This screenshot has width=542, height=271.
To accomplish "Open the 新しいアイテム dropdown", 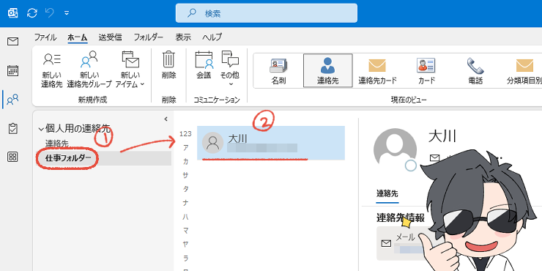I will [x=130, y=70].
